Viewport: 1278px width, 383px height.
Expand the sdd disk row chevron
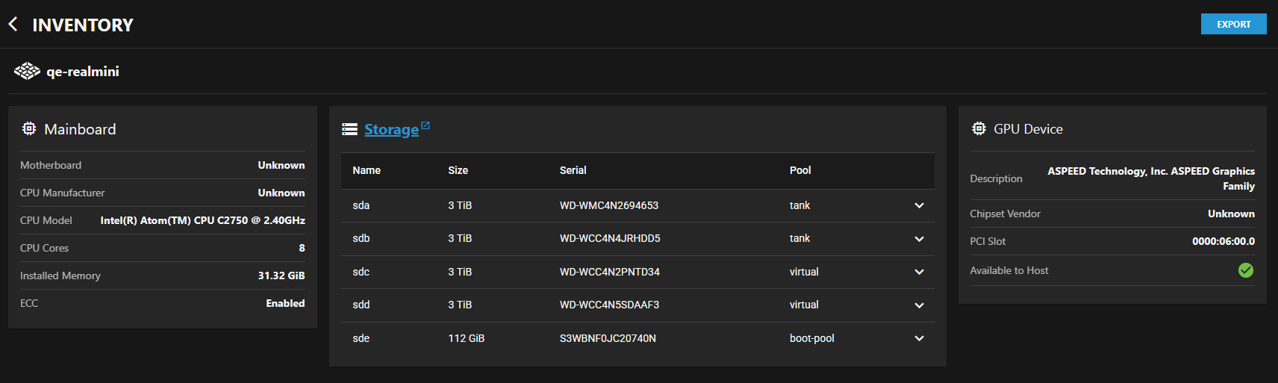point(919,305)
